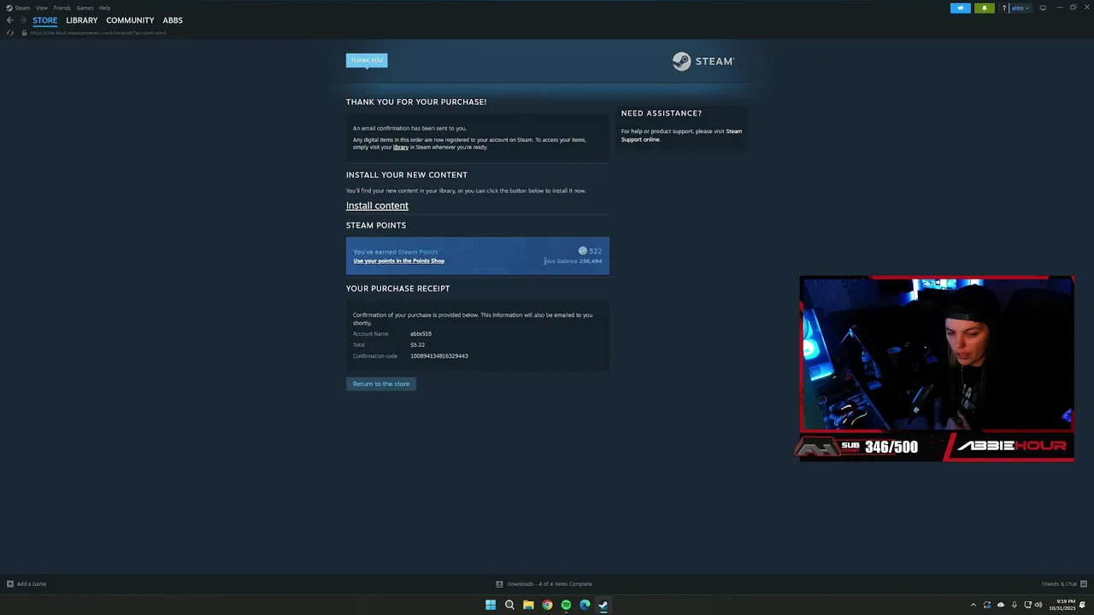The height and width of the screenshot is (615, 1094).
Task: Open the Windows Start button
Action: point(491,605)
